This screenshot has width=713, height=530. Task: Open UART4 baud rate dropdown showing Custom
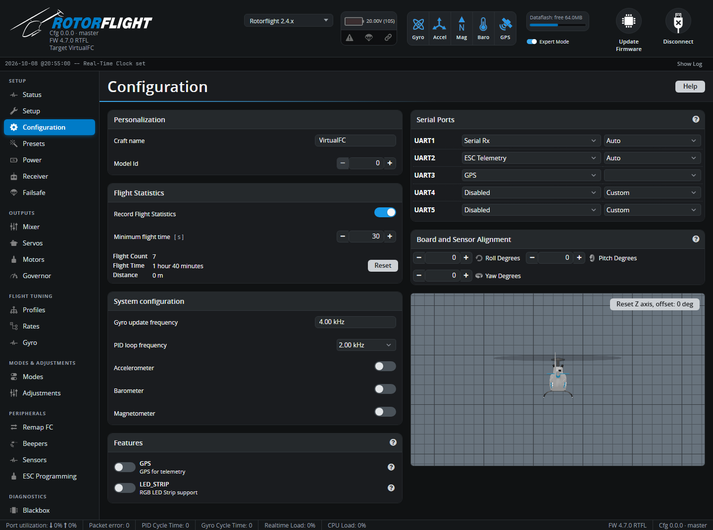tap(653, 193)
